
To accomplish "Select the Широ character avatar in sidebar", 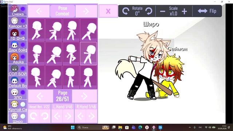I will [x=15, y=116].
